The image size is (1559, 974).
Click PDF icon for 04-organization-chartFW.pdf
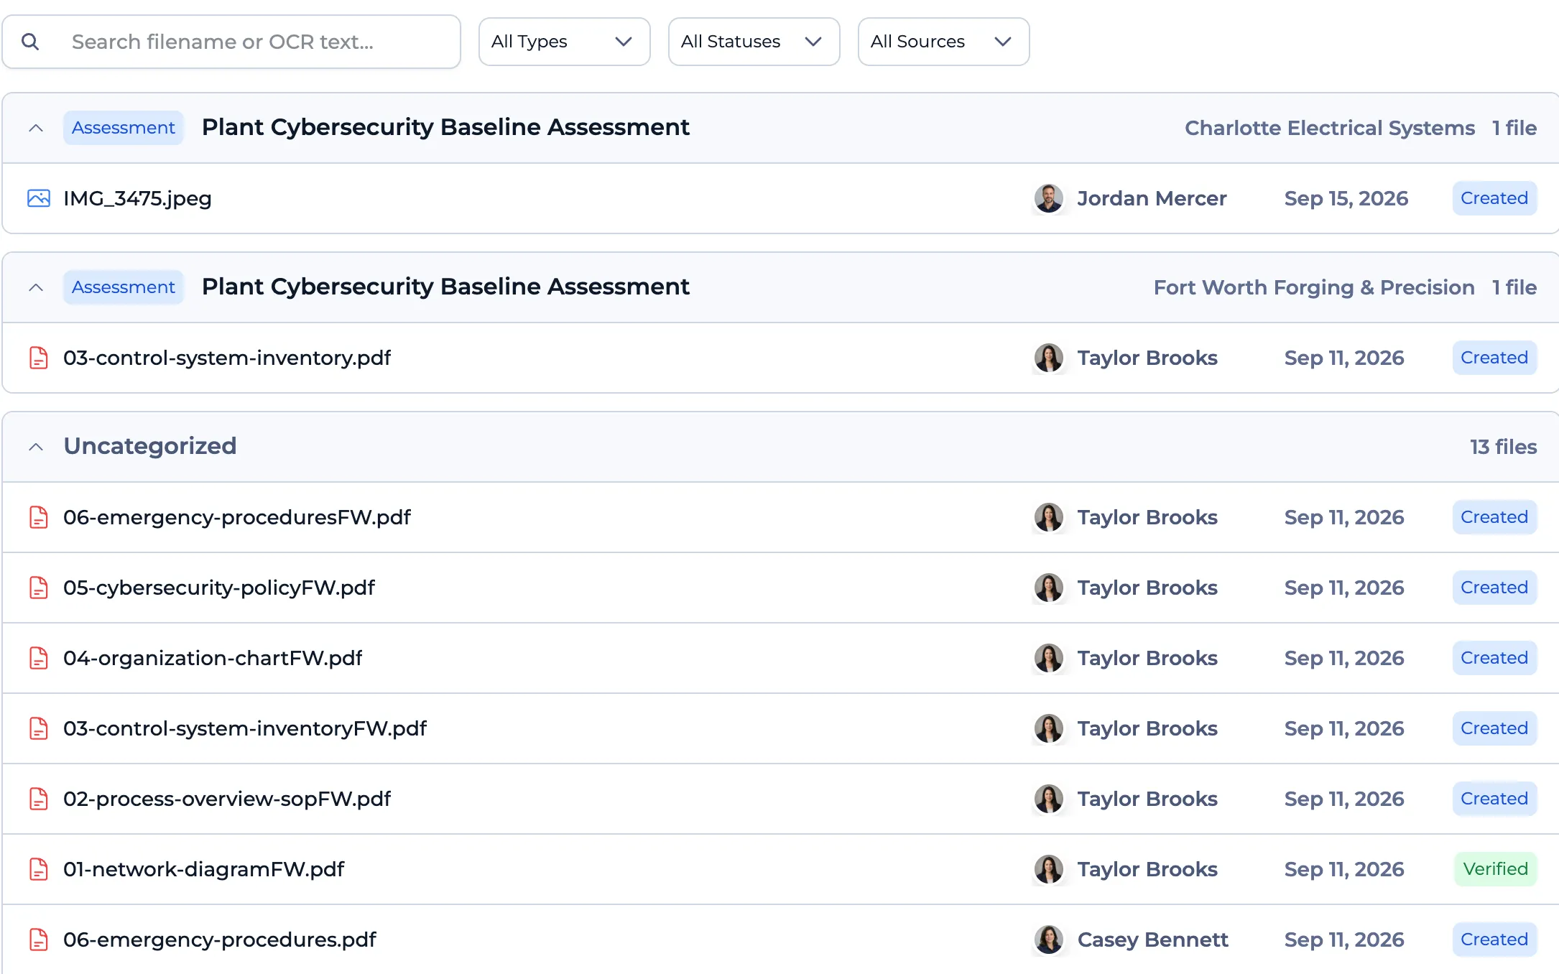click(x=39, y=658)
